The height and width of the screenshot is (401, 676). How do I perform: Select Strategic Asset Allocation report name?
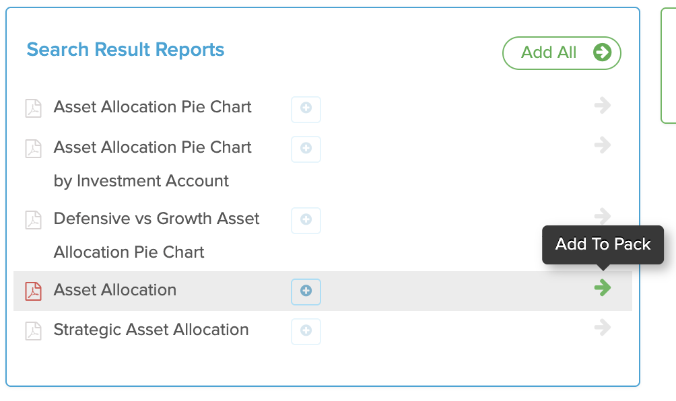click(x=151, y=330)
